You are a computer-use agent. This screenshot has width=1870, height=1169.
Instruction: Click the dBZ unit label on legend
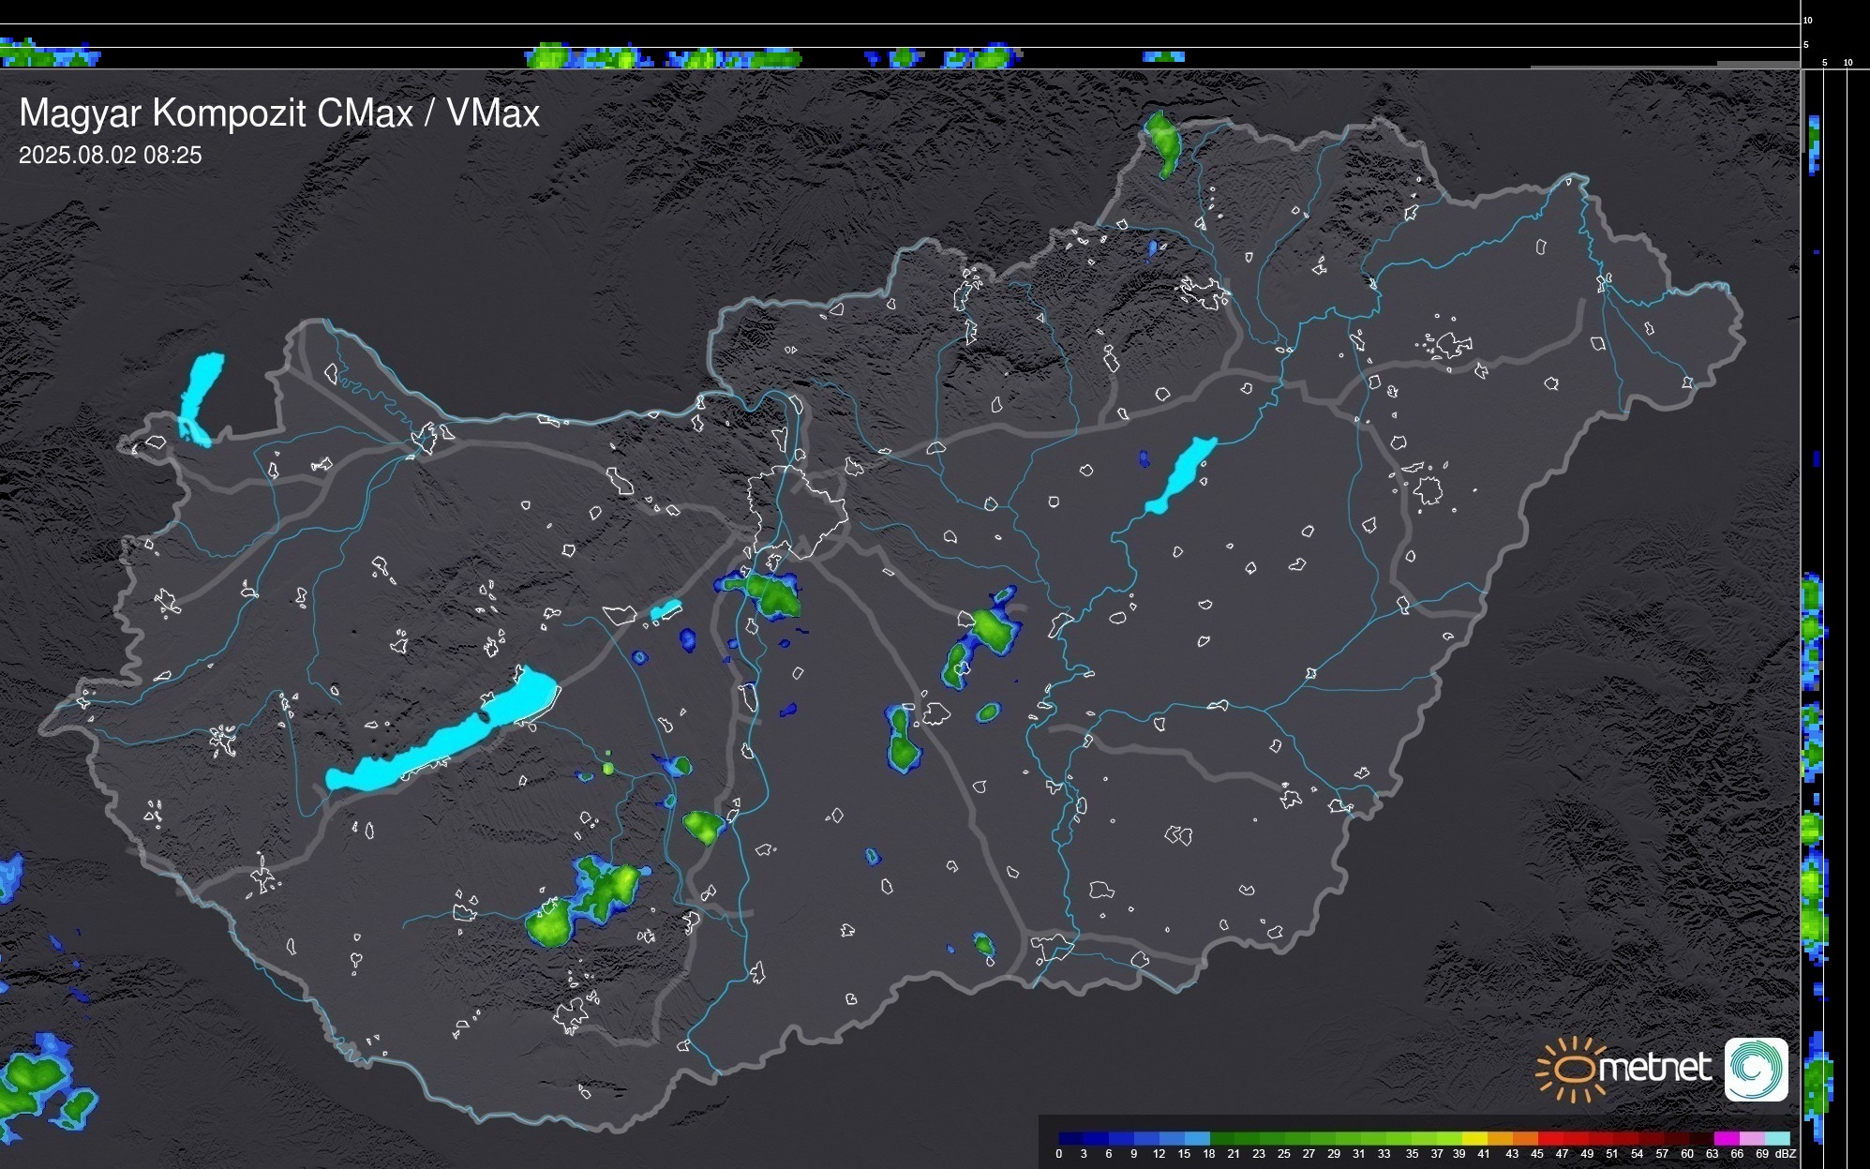point(1785,1154)
